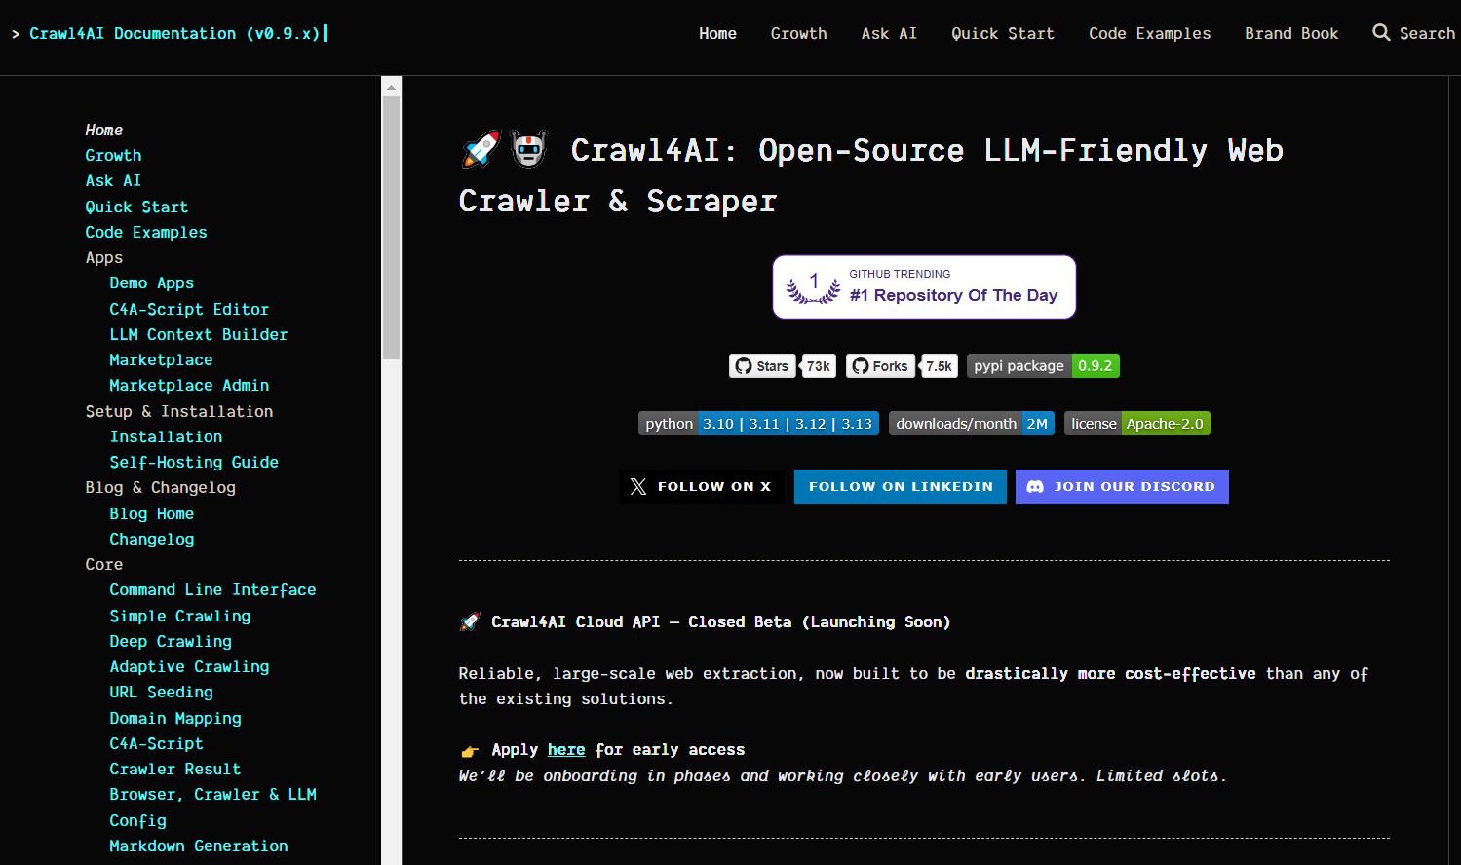Click the search magnifier icon

tap(1381, 33)
